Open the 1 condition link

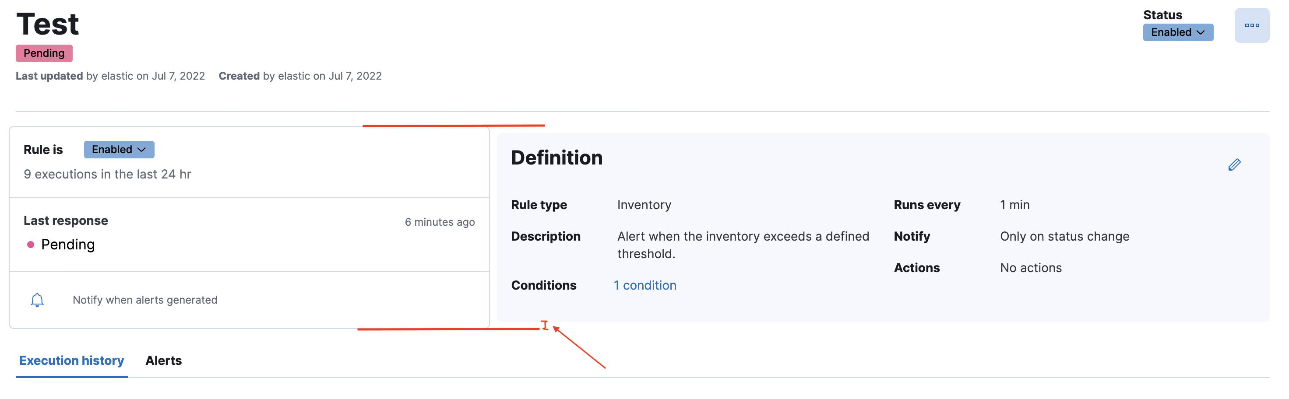644,285
